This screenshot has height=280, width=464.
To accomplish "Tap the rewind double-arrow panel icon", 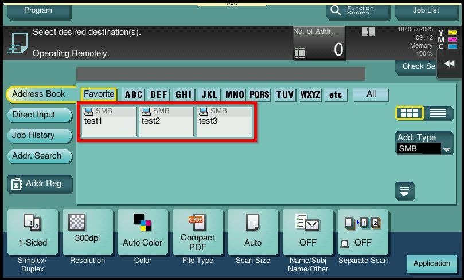I will (x=450, y=64).
